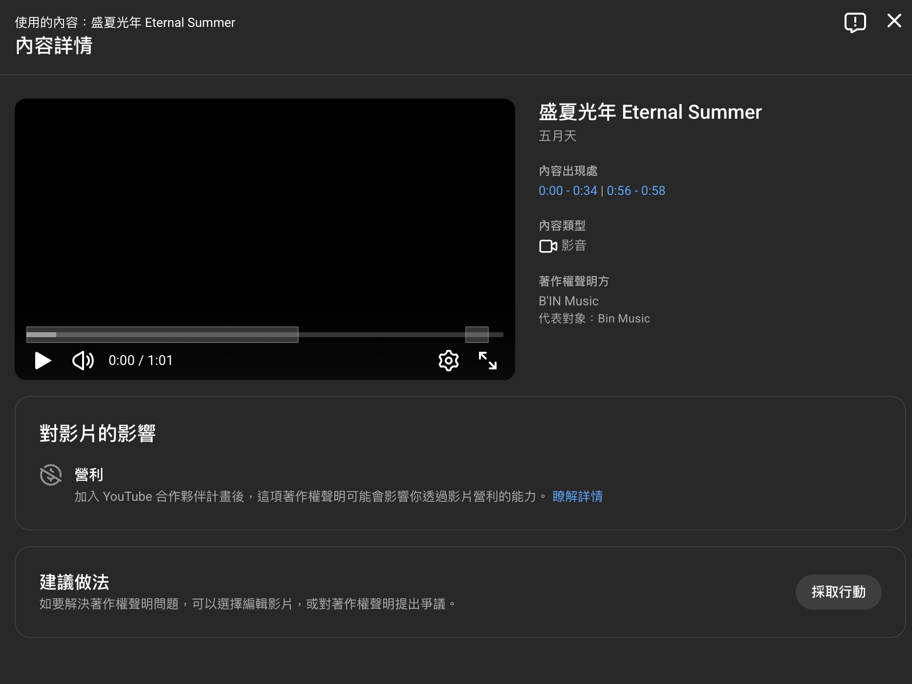Enter fullscreen video mode
Viewport: 912px width, 684px height.
coord(487,361)
